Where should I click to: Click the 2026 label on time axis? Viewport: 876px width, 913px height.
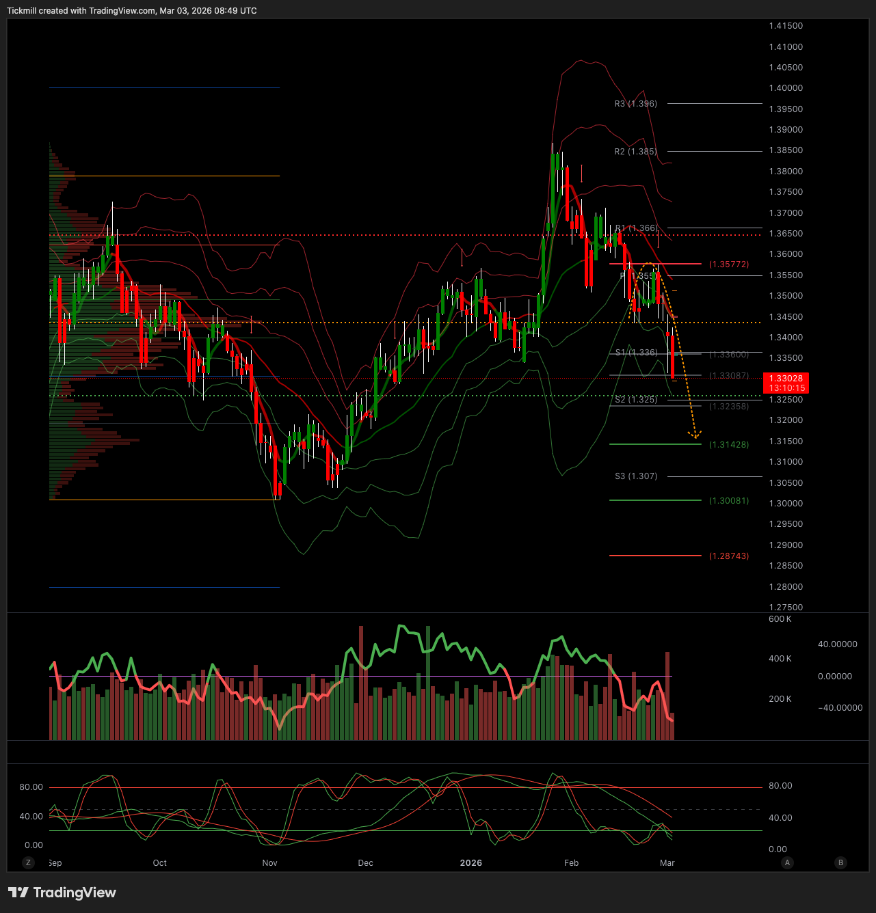click(470, 863)
